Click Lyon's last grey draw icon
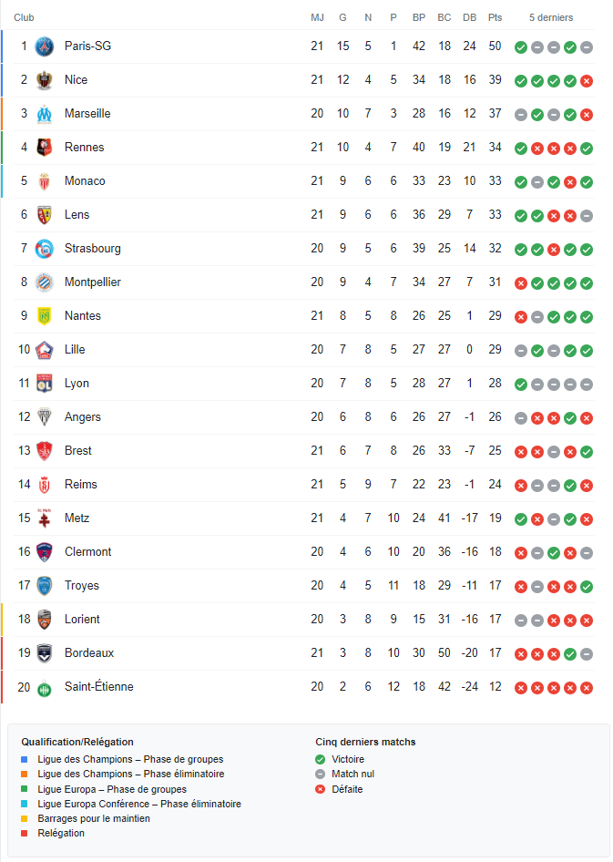This screenshot has width=613, height=862. tap(587, 385)
